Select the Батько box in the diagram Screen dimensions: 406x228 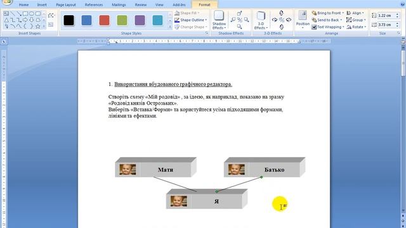coord(265,167)
